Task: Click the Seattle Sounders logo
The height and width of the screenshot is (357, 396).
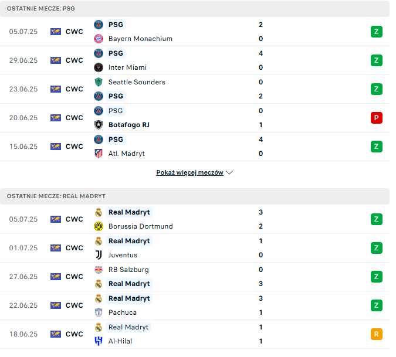Action: [99, 82]
